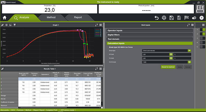Switch to the Report tab

pos(78,17)
